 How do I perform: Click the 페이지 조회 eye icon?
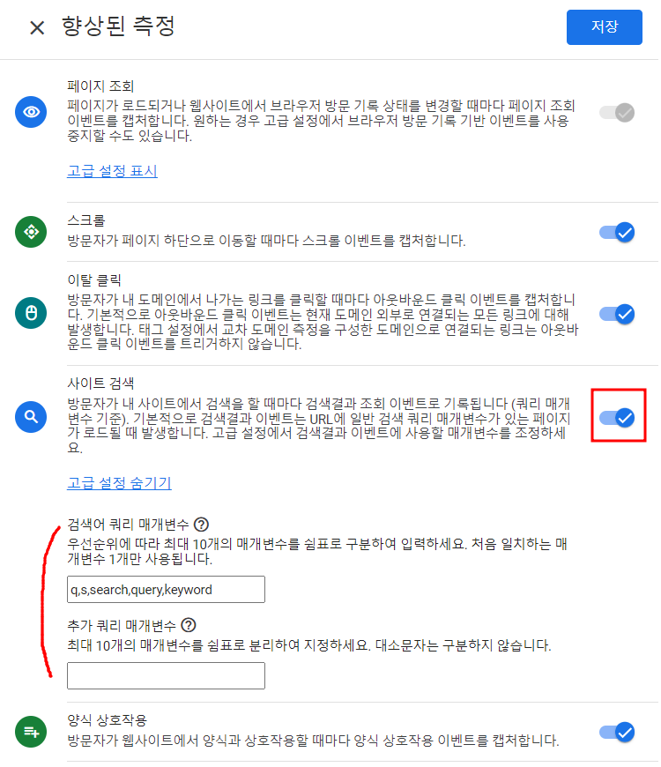(31, 112)
